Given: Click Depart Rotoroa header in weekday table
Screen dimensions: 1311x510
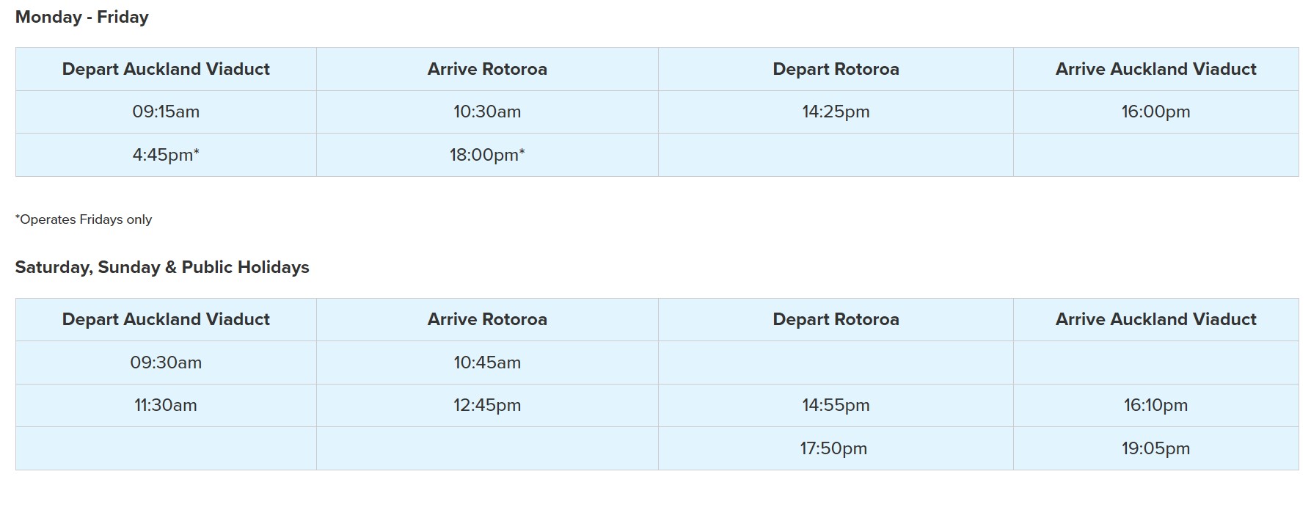Looking at the screenshot, I should tap(836, 69).
